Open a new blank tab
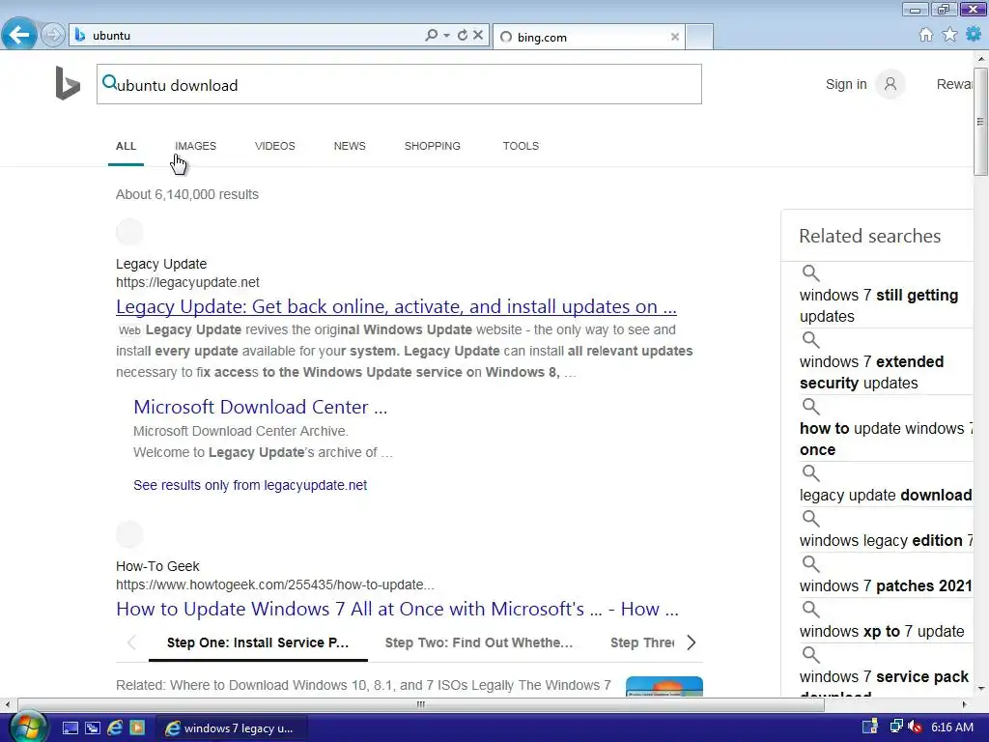 [699, 37]
